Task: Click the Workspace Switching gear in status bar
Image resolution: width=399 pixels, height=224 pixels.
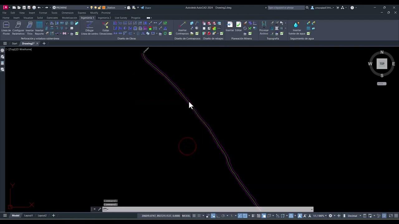Action: coord(330,216)
